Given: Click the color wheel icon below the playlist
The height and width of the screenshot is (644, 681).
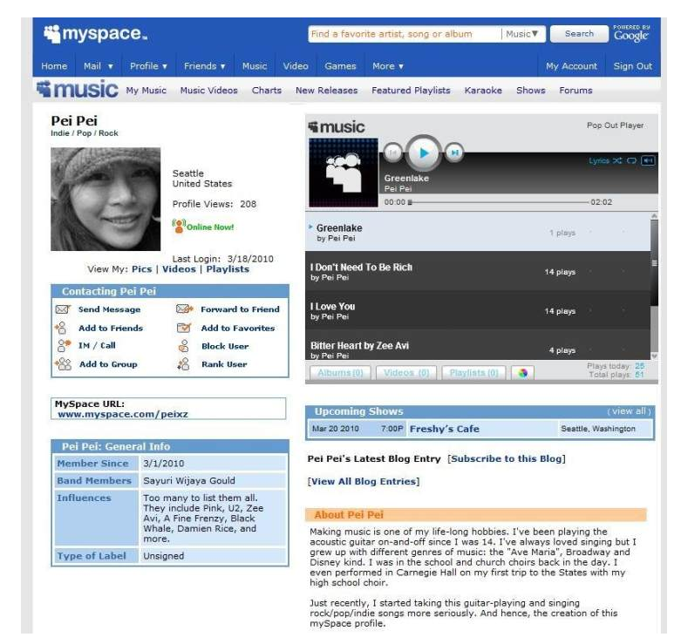Looking at the screenshot, I should point(523,373).
